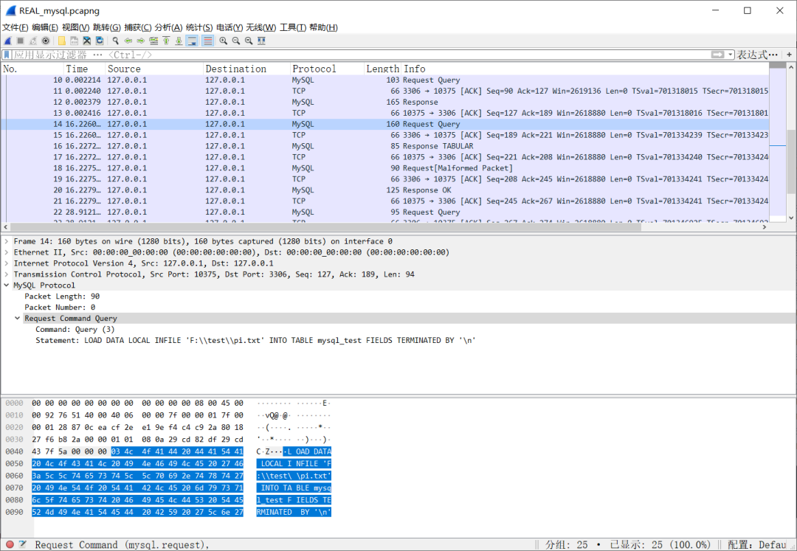Toggle auto-scroll during live capture

(192, 41)
